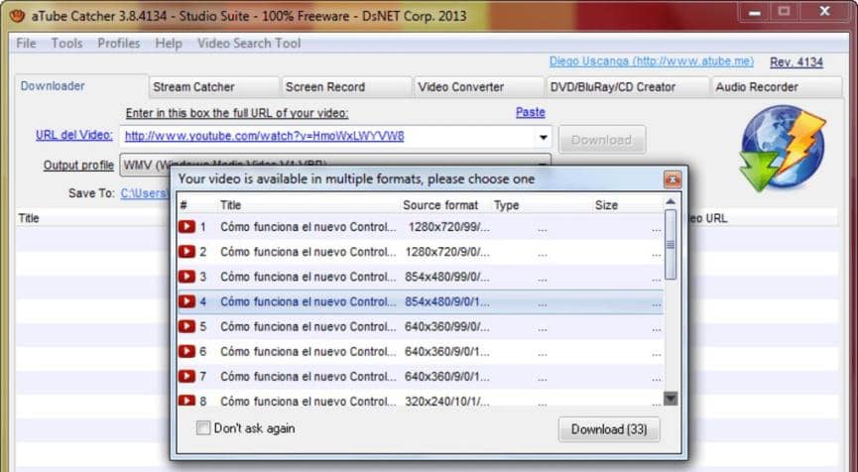This screenshot has width=858, height=472.
Task: Click the globe with lightning bolt logo
Action: point(783,148)
